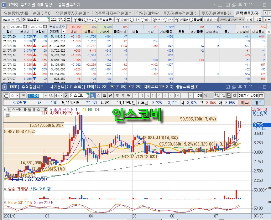The width and height of the screenshot is (271, 220).
Task: Open the 거래량 column dropdown arrow
Action: [x=64, y=31]
